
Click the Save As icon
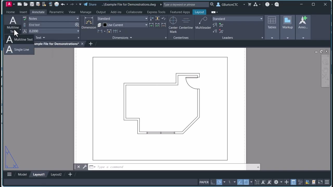[38, 4]
